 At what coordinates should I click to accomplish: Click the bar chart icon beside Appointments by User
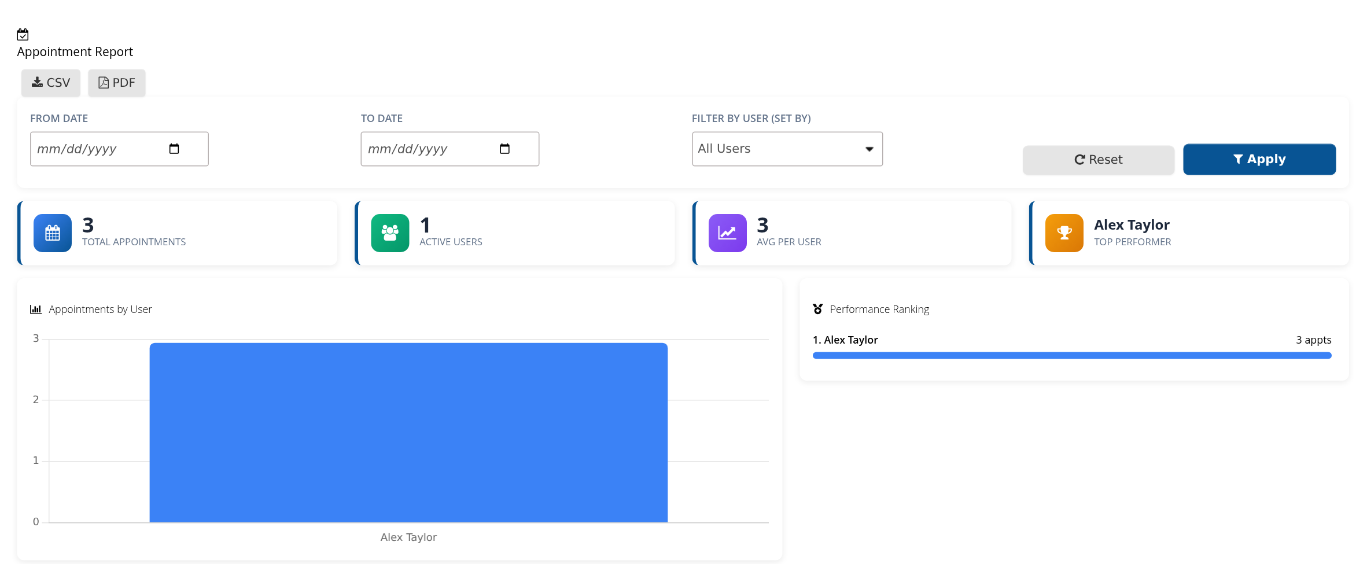tap(36, 309)
